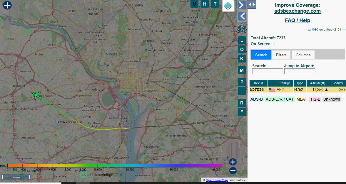Image resolution: width=346 pixels, height=184 pixels.
Task: Open the adsbexchange.com coverage link
Action: point(297,11)
